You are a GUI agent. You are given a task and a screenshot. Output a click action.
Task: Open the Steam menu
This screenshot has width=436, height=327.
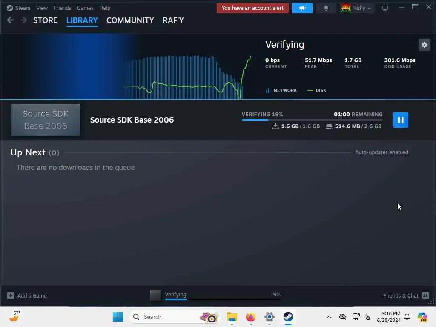18,8
